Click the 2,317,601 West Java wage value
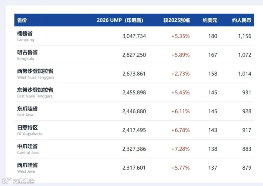This screenshot has width=263, height=186. [134, 168]
